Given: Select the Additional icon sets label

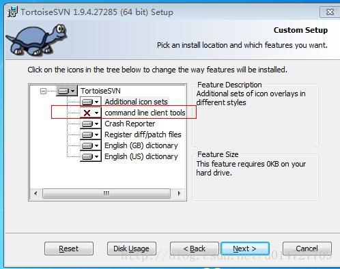Looking at the screenshot, I should point(136,102).
